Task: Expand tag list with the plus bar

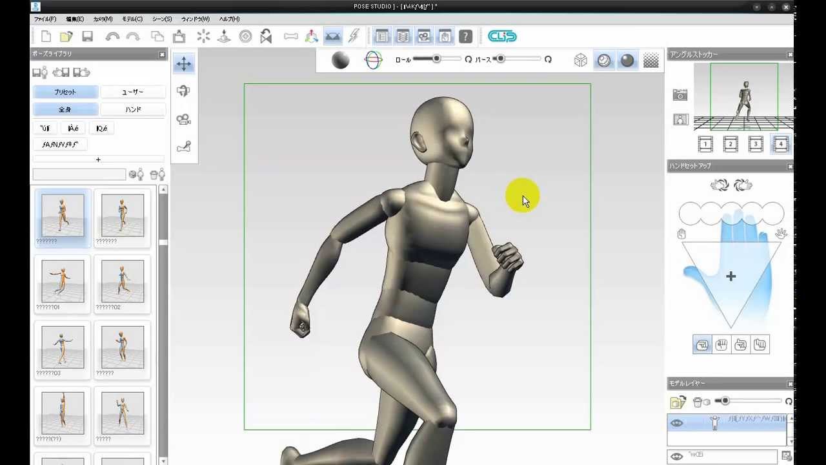Action: coord(98,160)
